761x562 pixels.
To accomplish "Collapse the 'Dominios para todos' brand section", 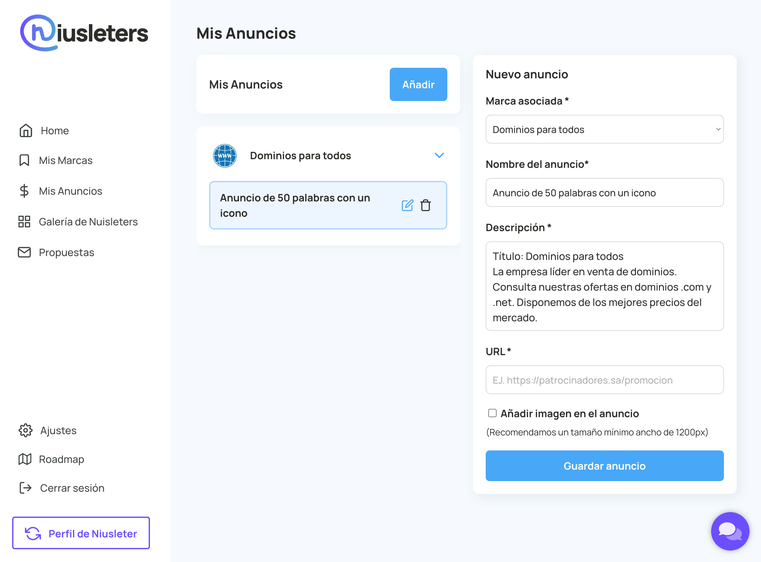I will (x=439, y=155).
